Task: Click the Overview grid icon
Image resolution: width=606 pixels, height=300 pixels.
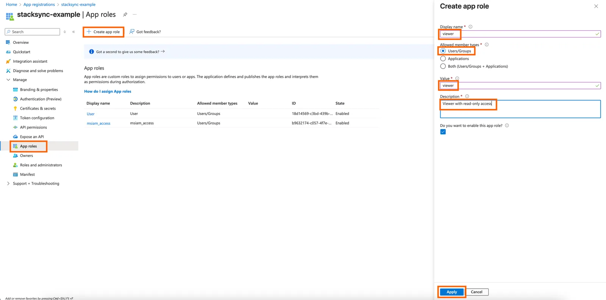Action: point(8,42)
